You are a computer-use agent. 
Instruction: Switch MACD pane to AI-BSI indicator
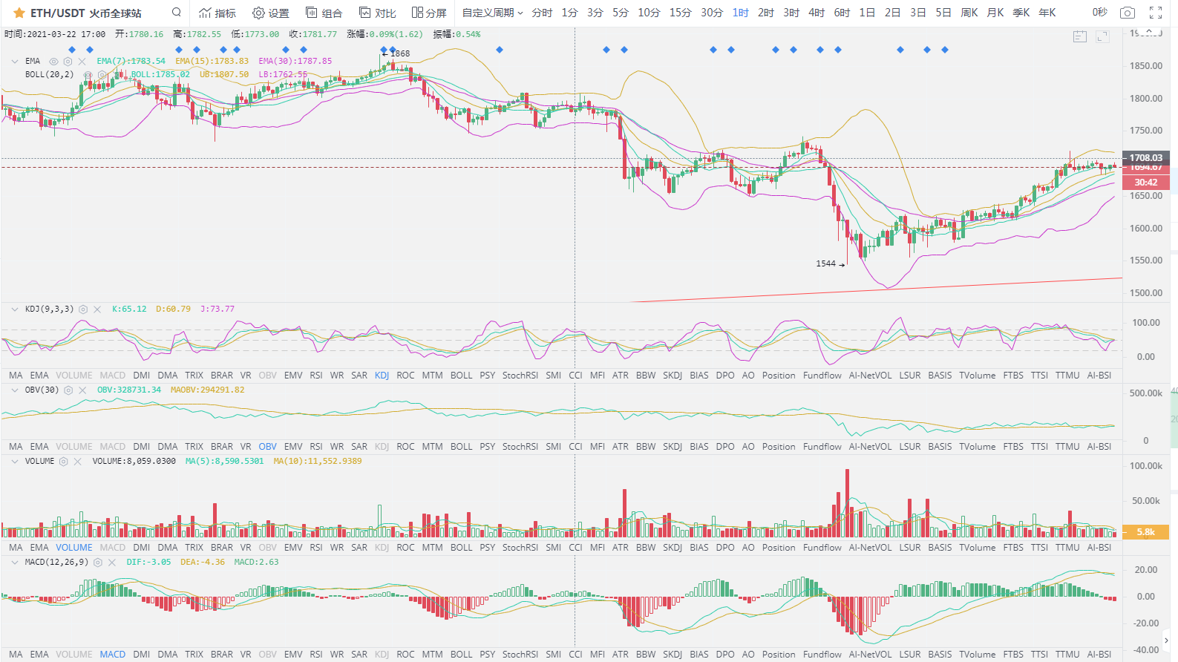coord(1099,655)
